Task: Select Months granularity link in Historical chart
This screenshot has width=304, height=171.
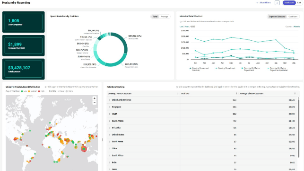Action: [x=296, y=27]
